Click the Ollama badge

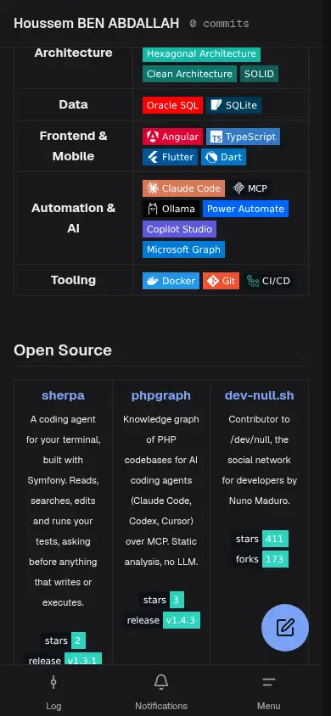(171, 209)
